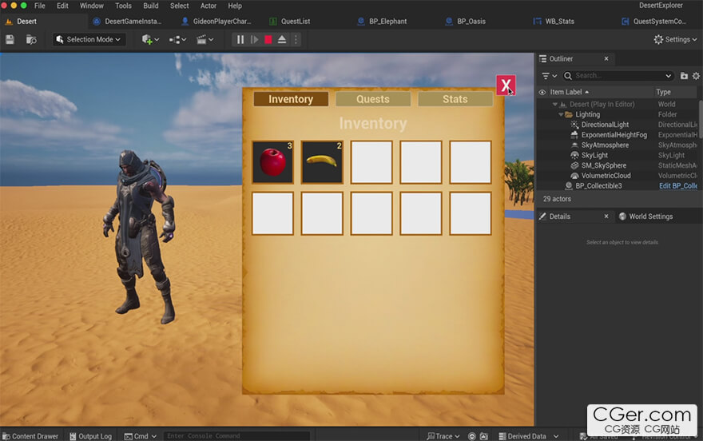This screenshot has height=441, width=703.
Task: Eject from the player controller
Action: pos(281,39)
